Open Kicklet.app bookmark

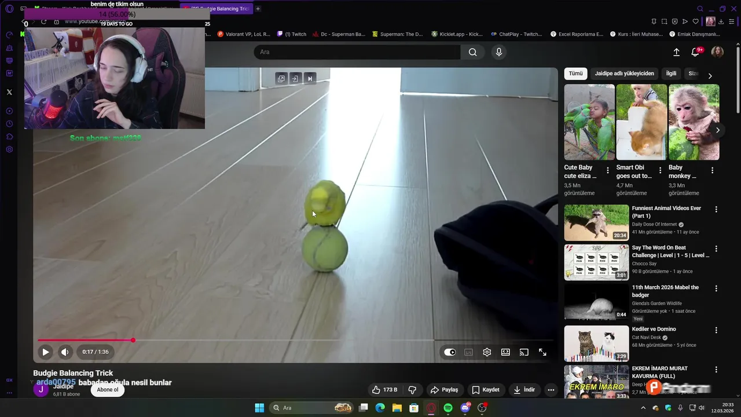coord(457,34)
